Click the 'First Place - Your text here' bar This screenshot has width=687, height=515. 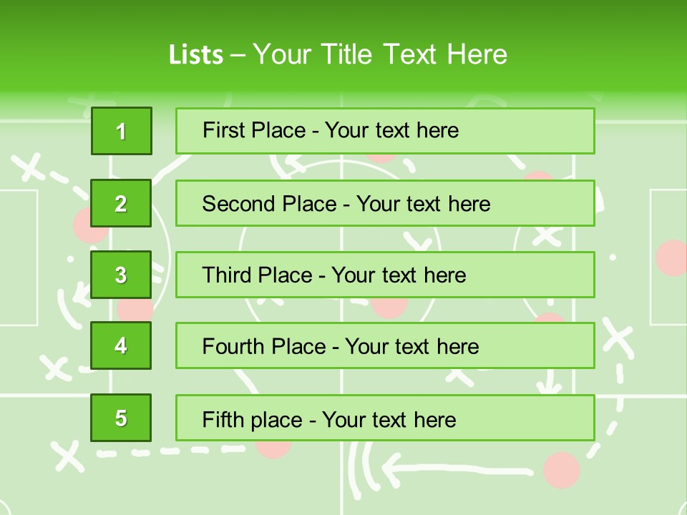click(x=385, y=131)
